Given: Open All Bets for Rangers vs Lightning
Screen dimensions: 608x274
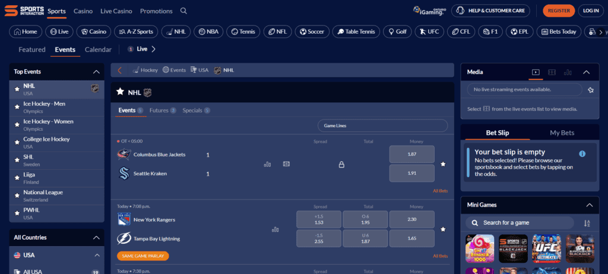Looking at the screenshot, I should [440, 256].
